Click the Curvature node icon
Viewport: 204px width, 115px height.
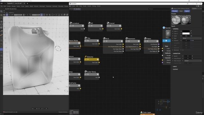point(71,23)
